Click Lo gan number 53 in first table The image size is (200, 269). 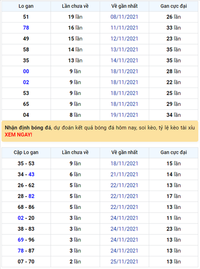tap(26, 93)
